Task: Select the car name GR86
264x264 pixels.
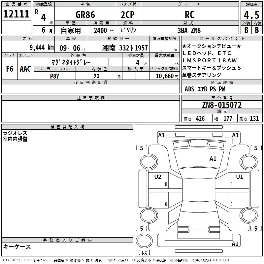Action: (85, 15)
